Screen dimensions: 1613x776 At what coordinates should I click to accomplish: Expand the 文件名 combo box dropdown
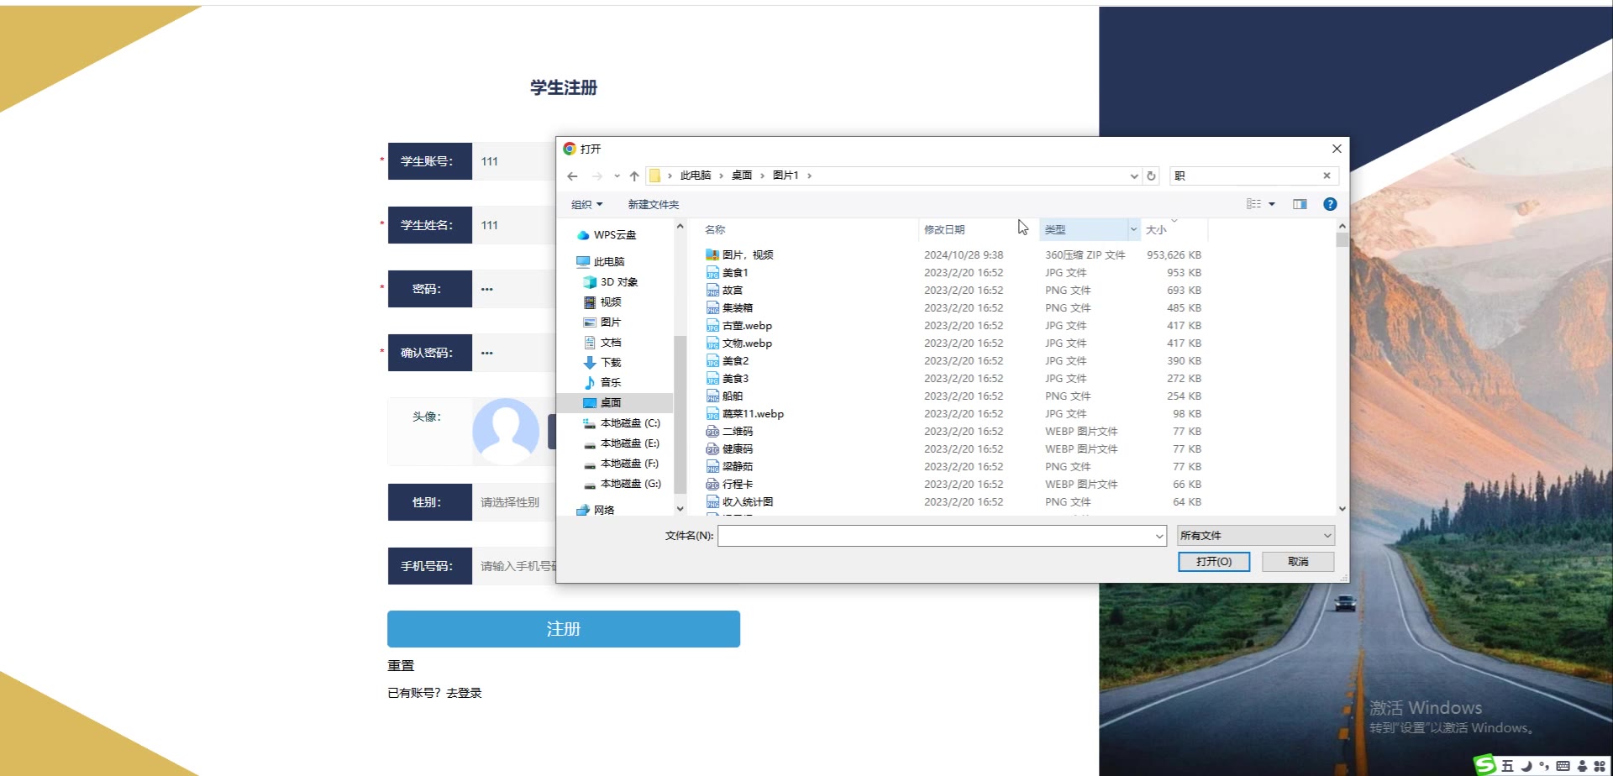click(1159, 536)
